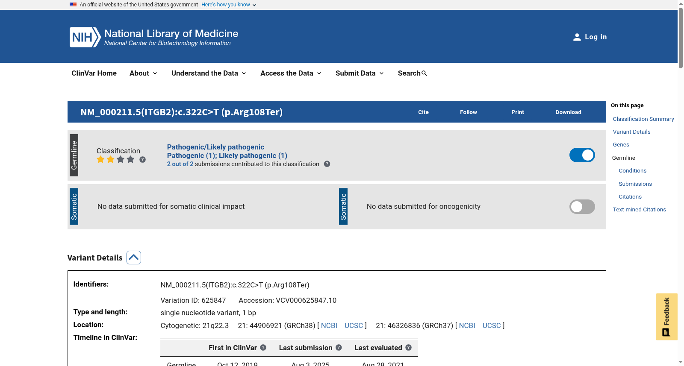Jump to Classification Summary section
684x366 pixels.
643,119
